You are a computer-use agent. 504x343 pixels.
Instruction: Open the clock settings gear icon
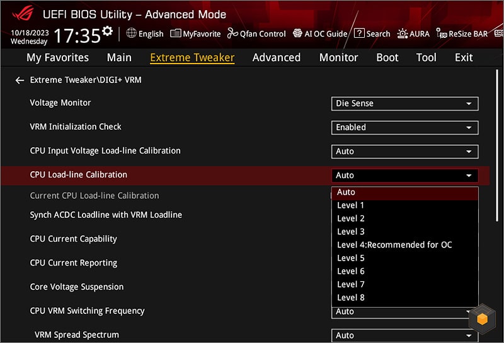point(107,31)
